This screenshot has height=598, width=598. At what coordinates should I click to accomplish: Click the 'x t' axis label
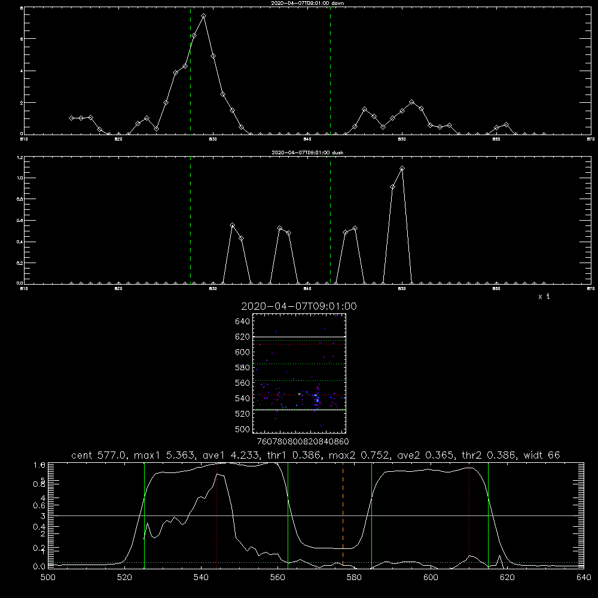click(544, 297)
